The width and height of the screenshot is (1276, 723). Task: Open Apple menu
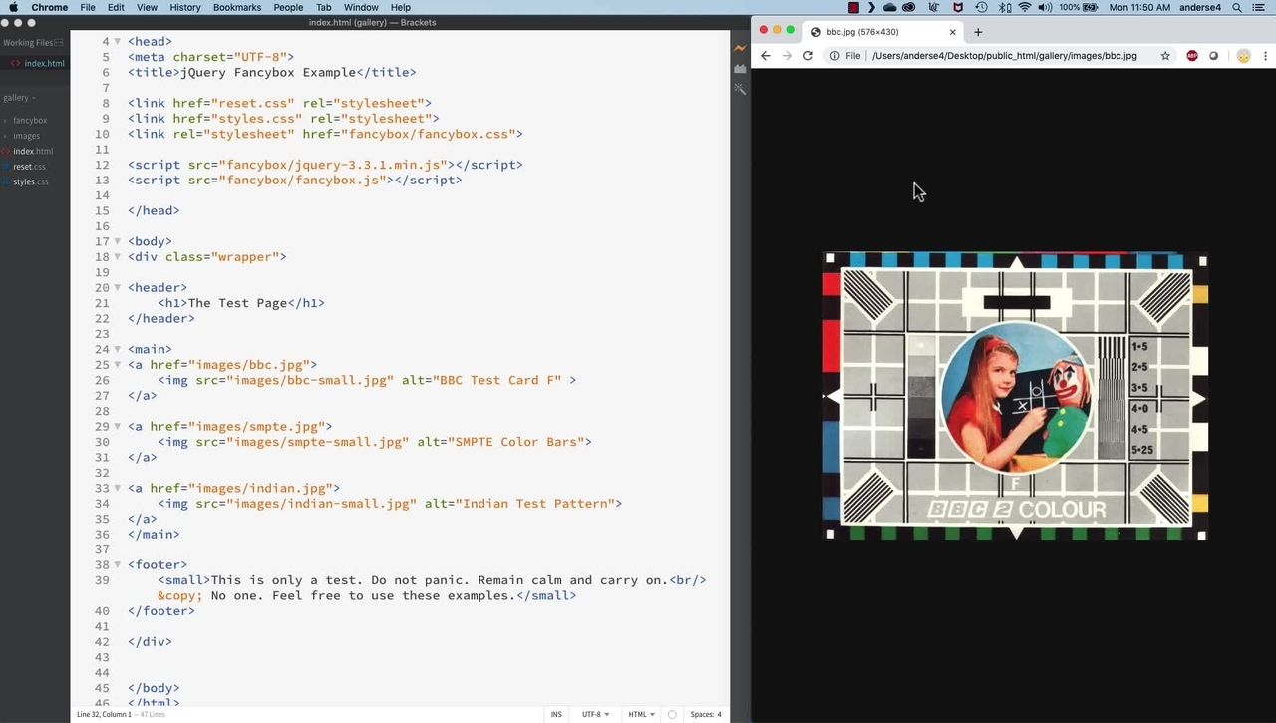pos(13,7)
